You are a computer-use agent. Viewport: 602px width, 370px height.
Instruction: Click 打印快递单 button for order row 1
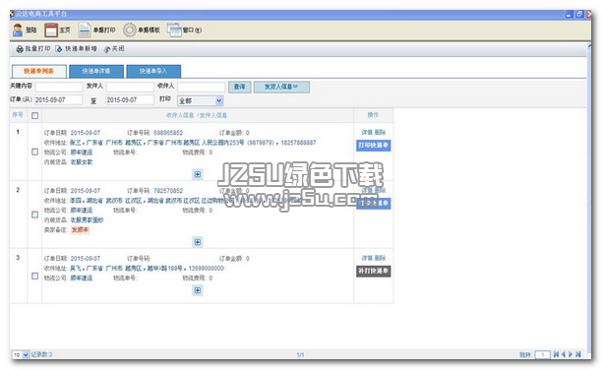click(373, 146)
